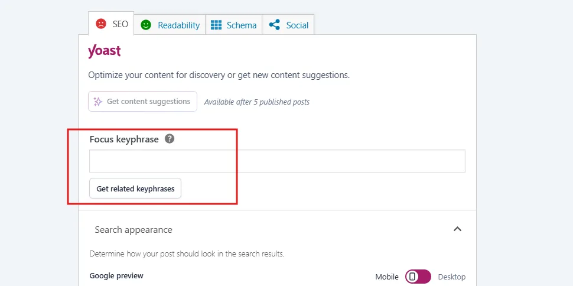The width and height of the screenshot is (573, 286).
Task: Click 'Determine how your post should look' text
Action: click(187, 254)
